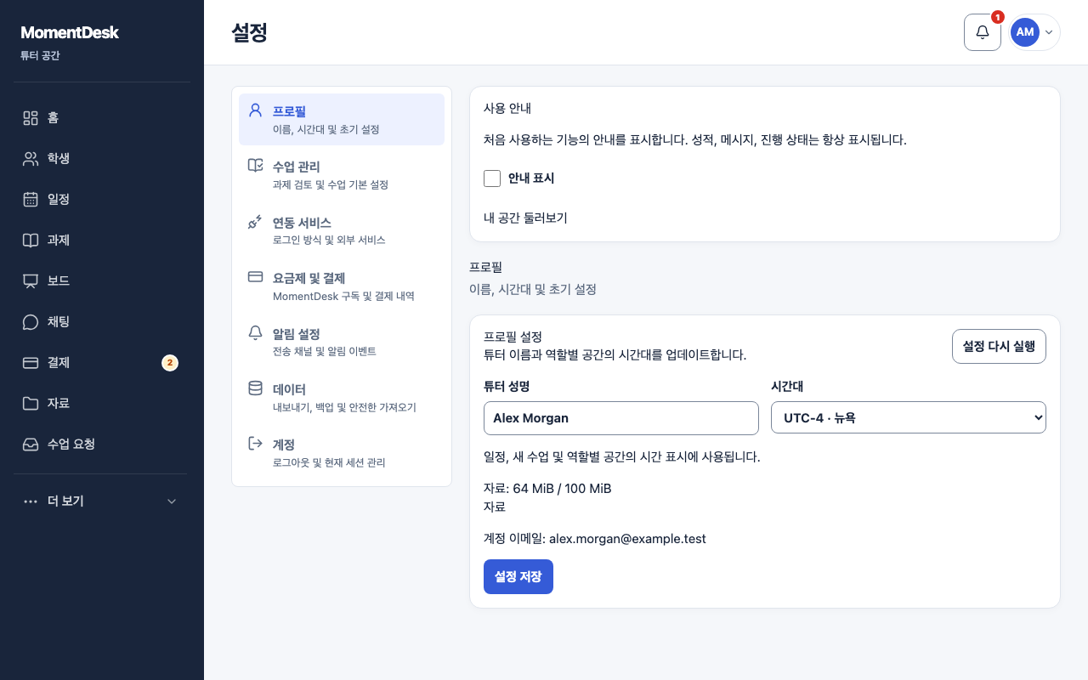Click the home grid icon in sidebar
The image size is (1088, 680).
click(31, 118)
